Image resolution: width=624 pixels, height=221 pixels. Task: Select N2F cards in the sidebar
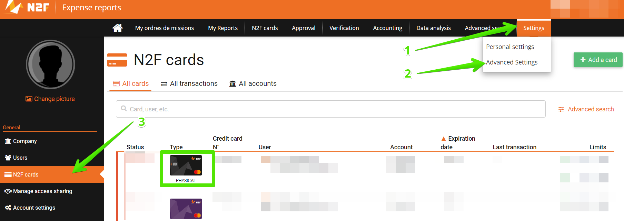point(52,174)
